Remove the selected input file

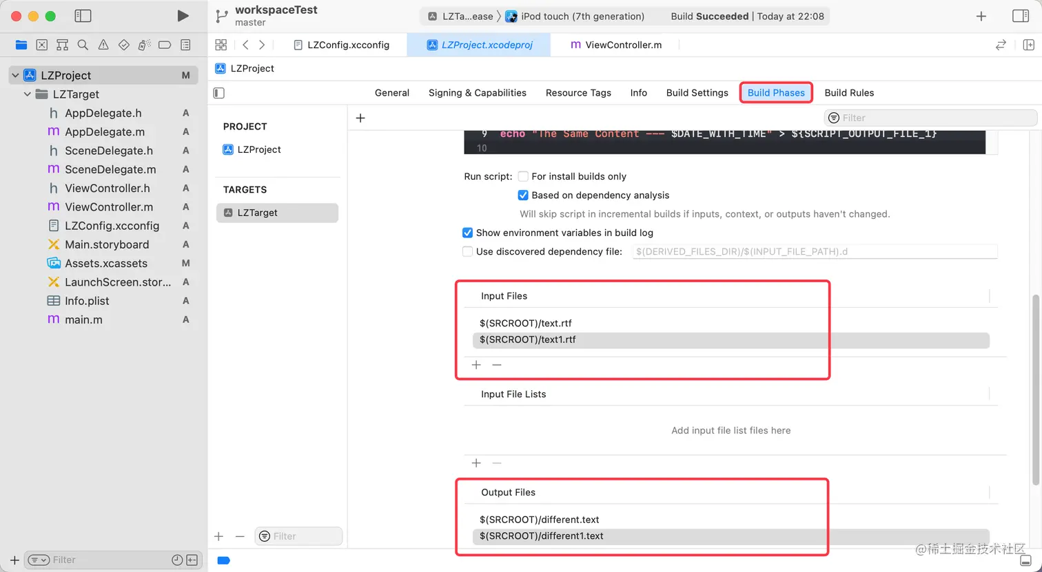pos(497,365)
